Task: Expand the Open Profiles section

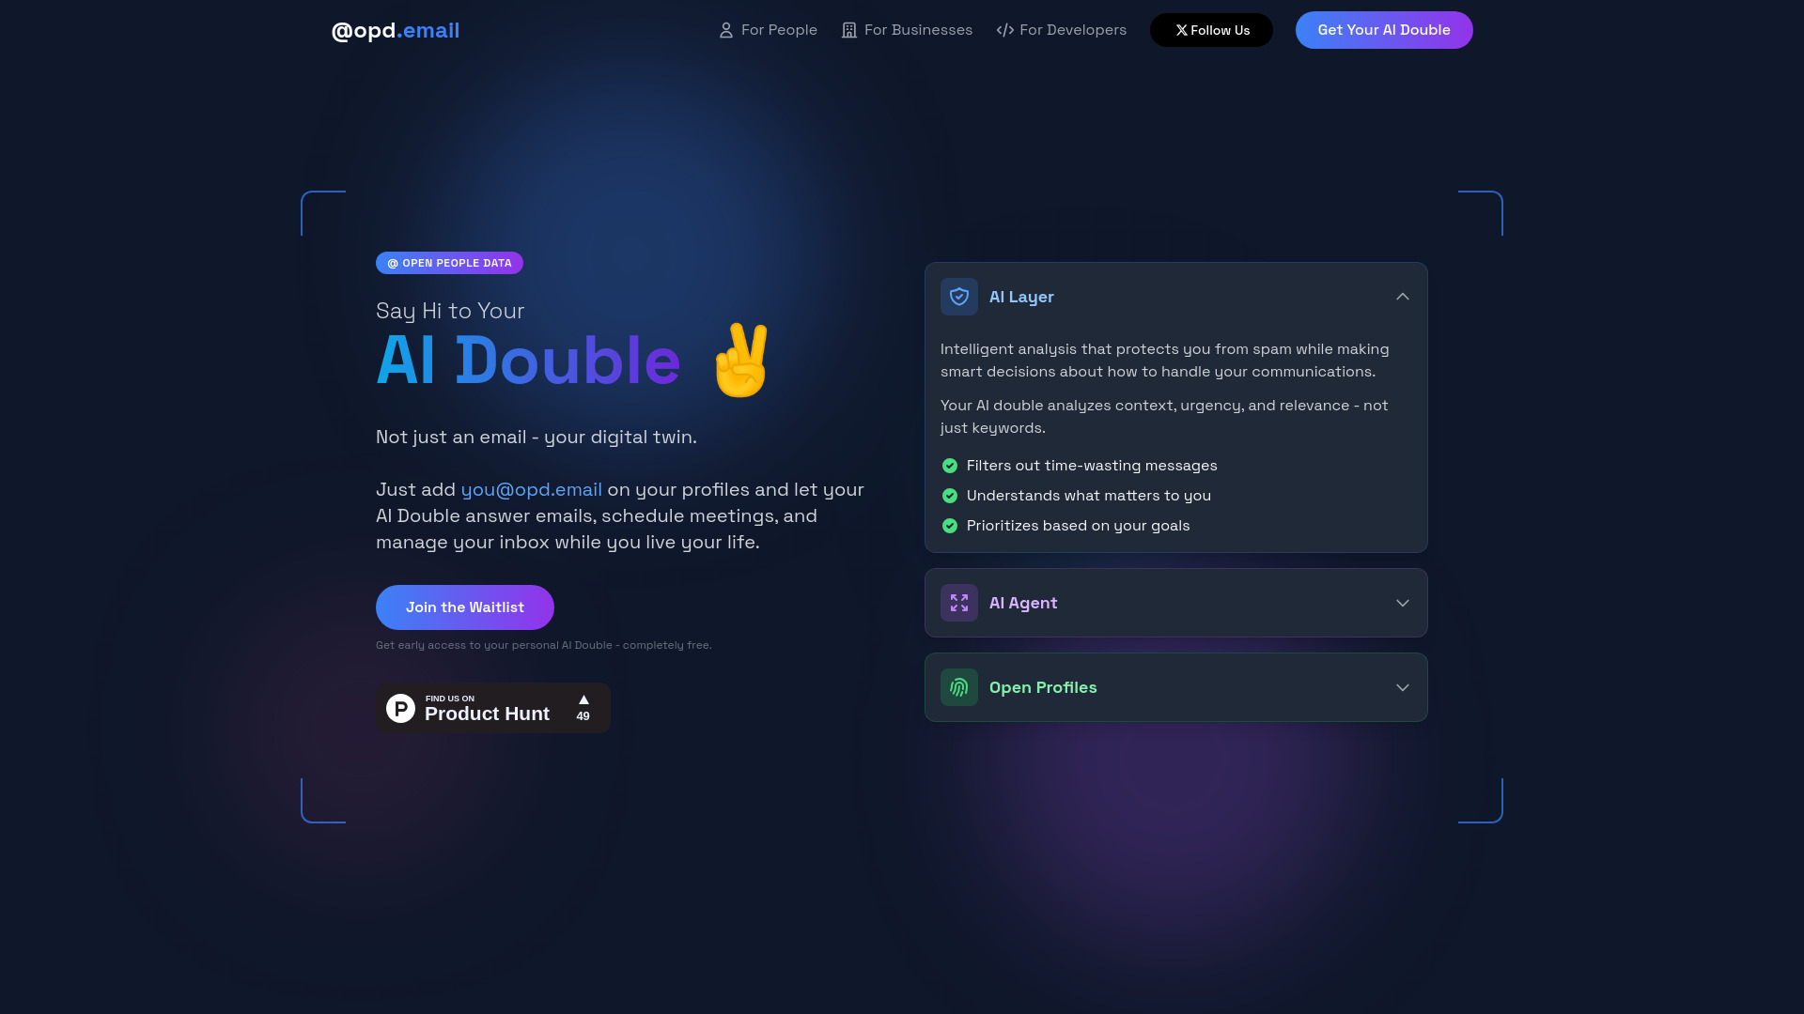Action: (1175, 687)
